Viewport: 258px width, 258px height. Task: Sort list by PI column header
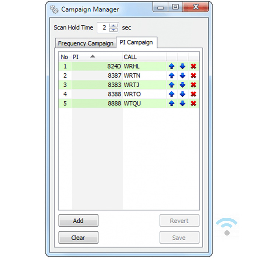97,57
